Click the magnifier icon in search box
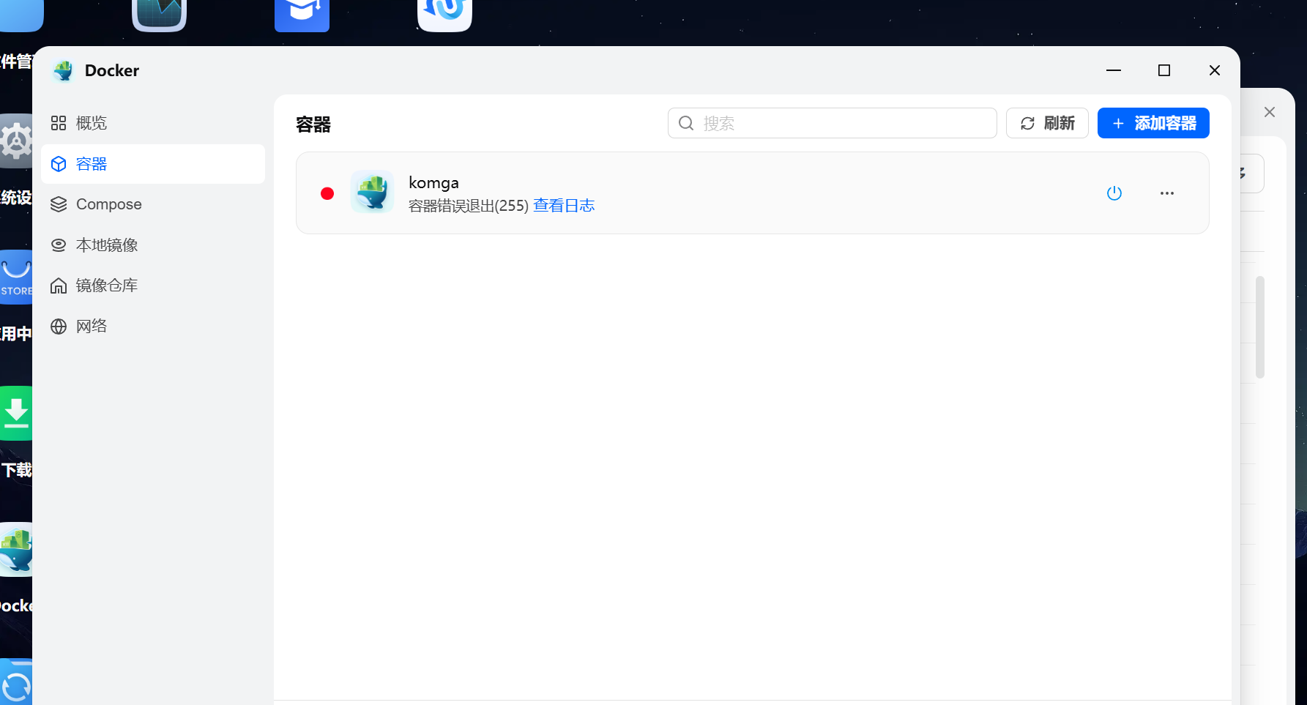1307x705 pixels. [686, 123]
